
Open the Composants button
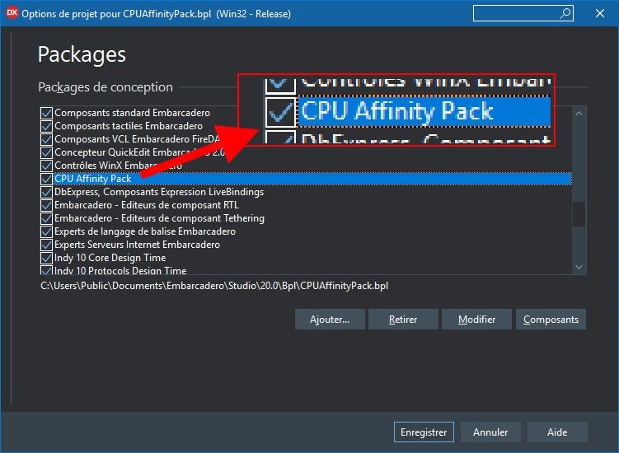coord(551,320)
